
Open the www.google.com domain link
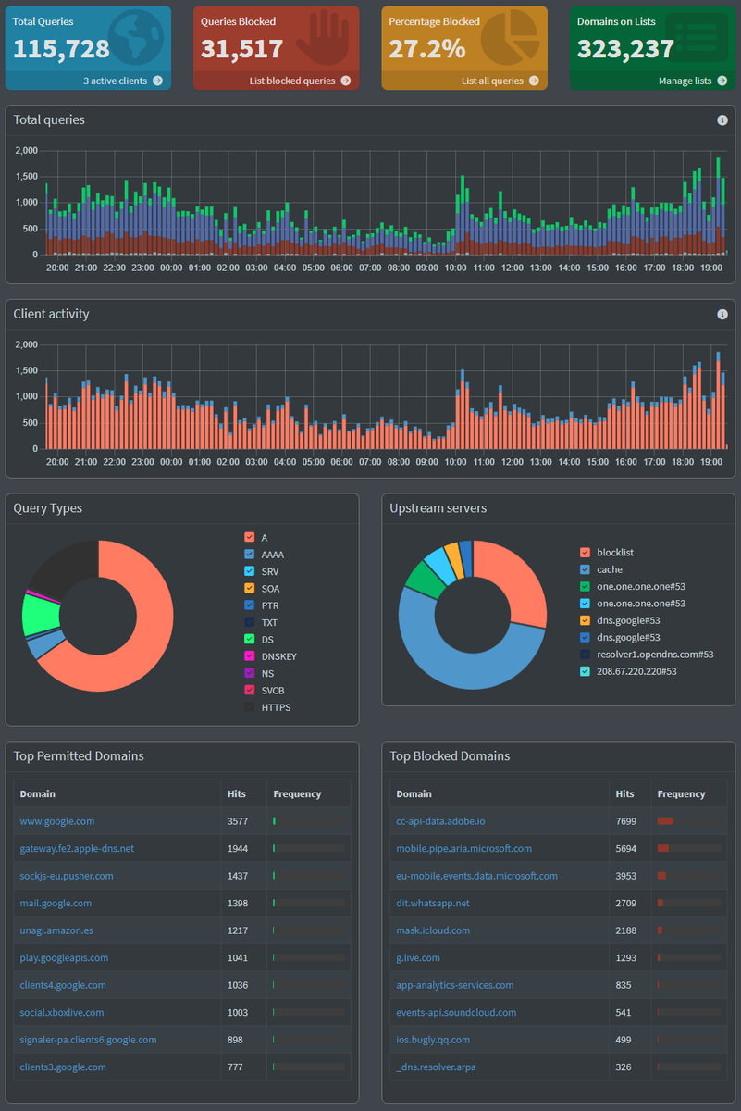point(57,821)
